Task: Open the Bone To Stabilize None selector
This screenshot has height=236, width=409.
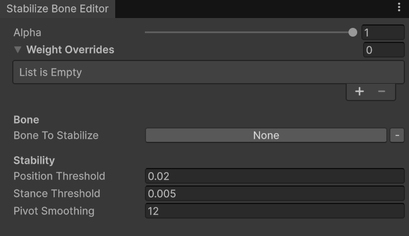Action: click(266, 135)
